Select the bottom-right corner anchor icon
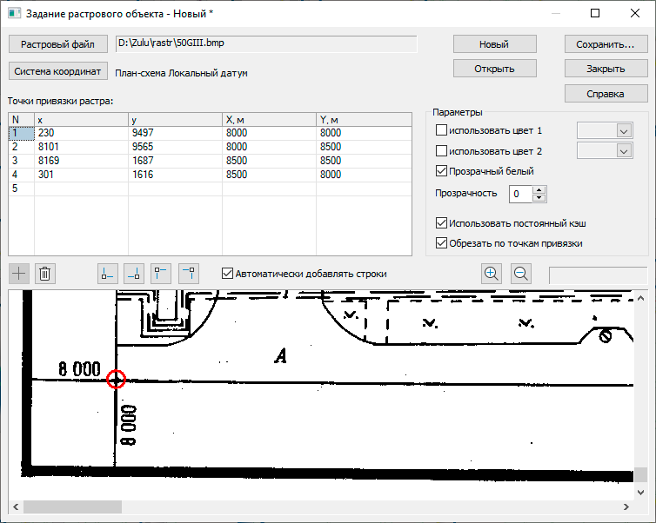The image size is (656, 523). click(x=134, y=274)
